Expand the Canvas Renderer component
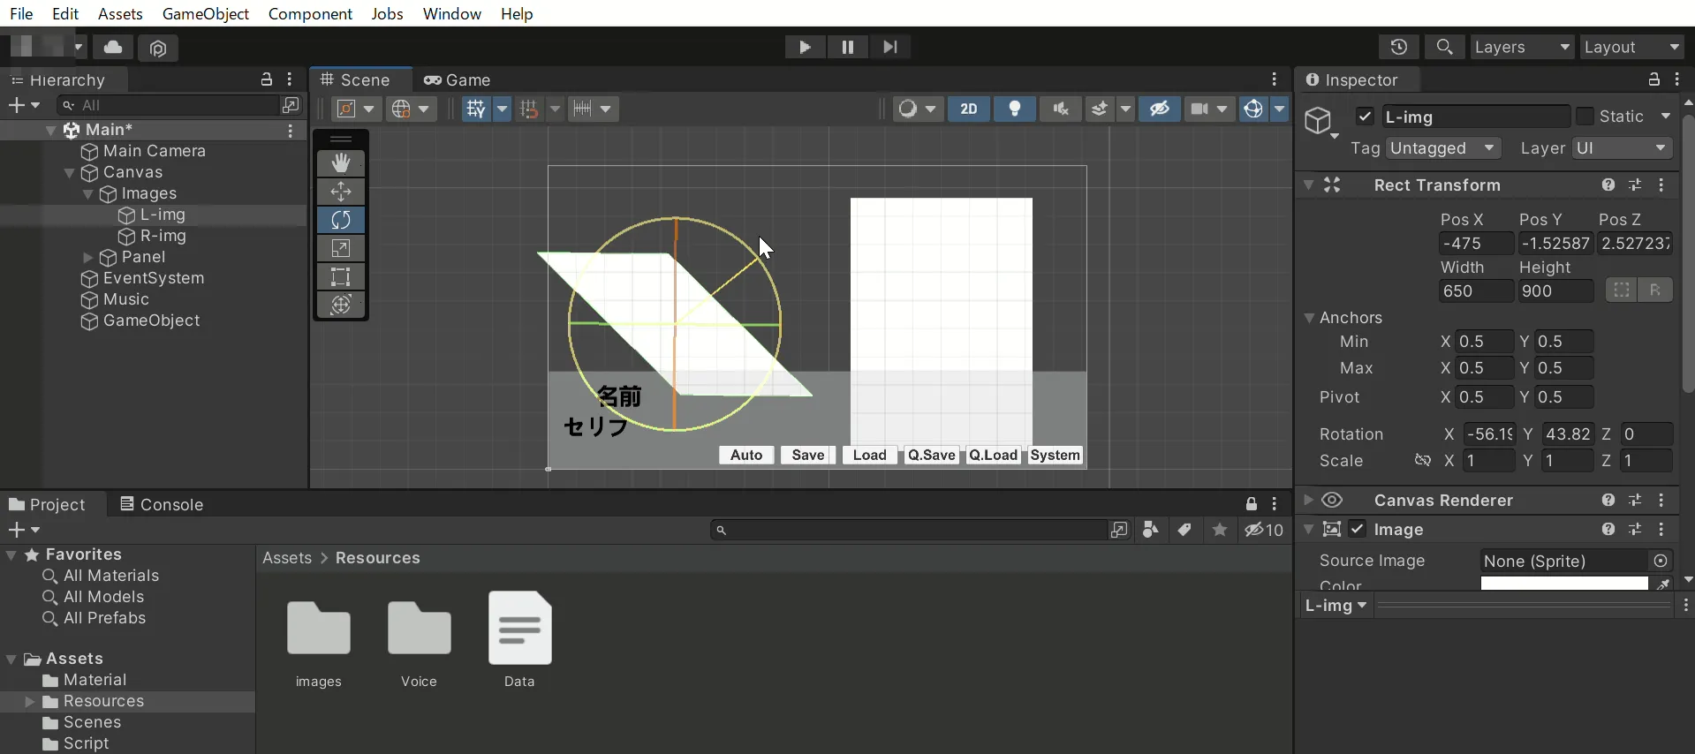This screenshot has width=1695, height=754. [1309, 501]
